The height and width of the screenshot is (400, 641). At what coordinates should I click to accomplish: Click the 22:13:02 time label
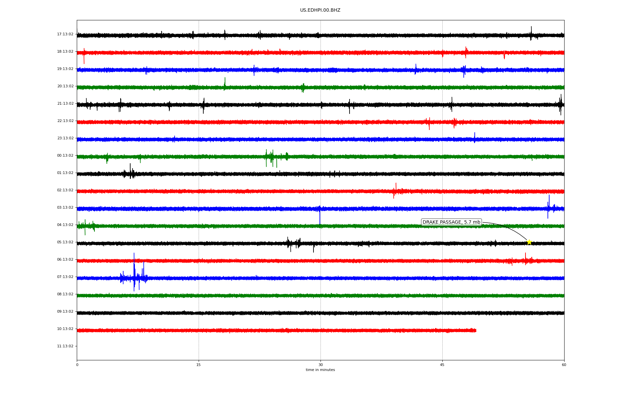point(65,121)
